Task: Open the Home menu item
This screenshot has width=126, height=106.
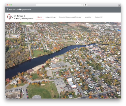Action: click(40, 17)
